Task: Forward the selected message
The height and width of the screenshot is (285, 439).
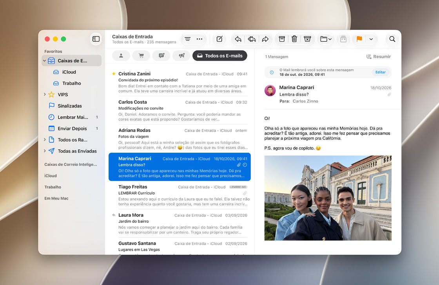Action: [x=265, y=39]
